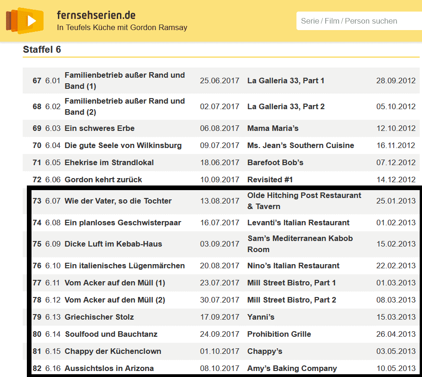Click German air date 13.08.2017

pyautogui.click(x=220, y=201)
